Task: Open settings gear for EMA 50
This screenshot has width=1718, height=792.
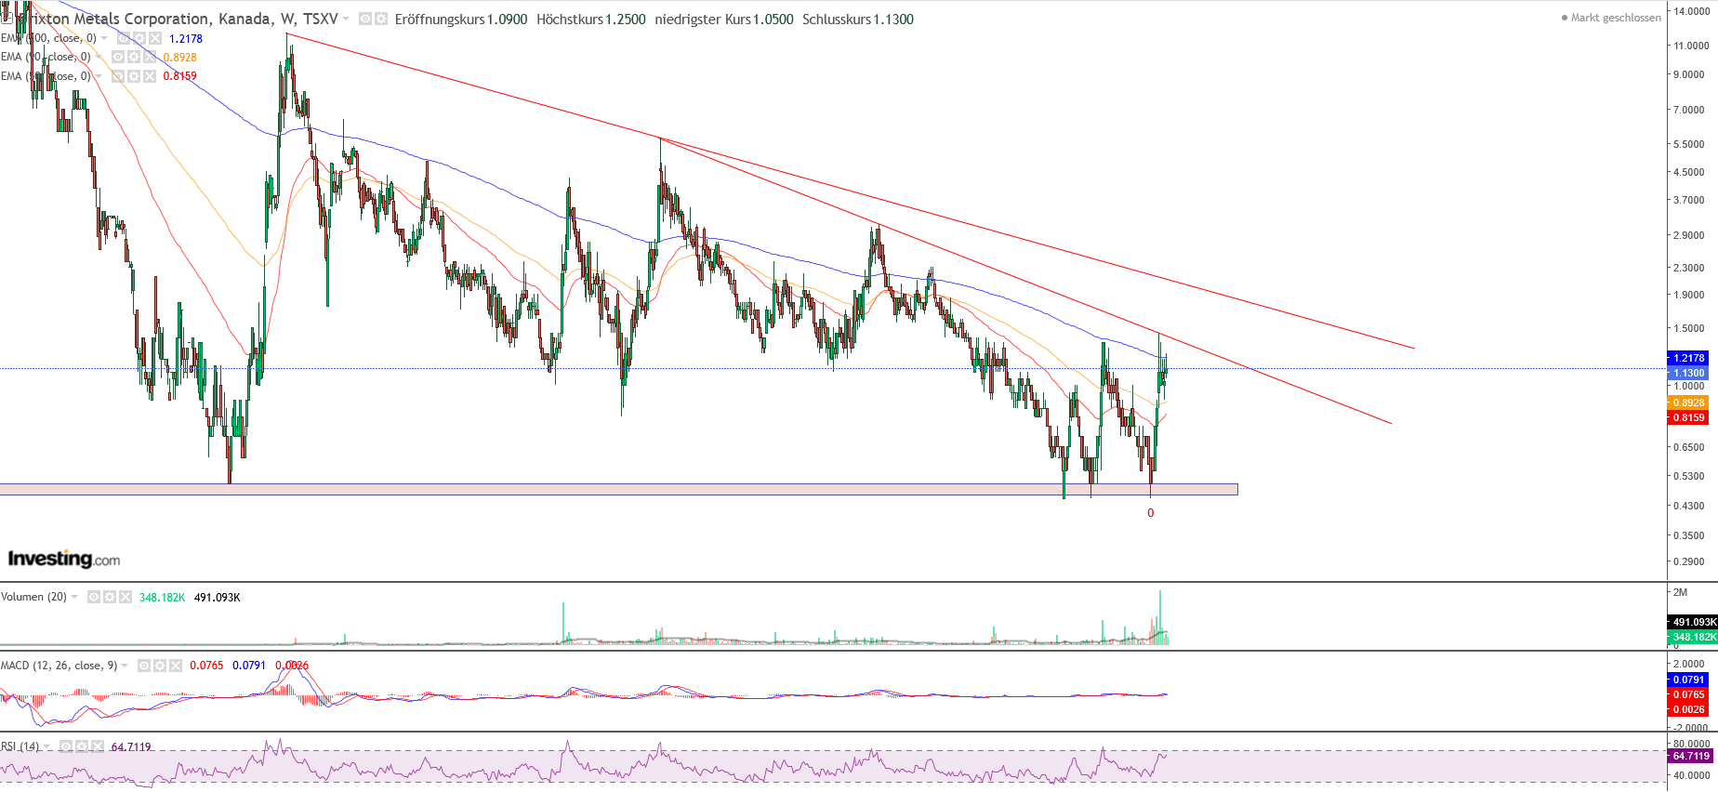Action: tap(134, 76)
